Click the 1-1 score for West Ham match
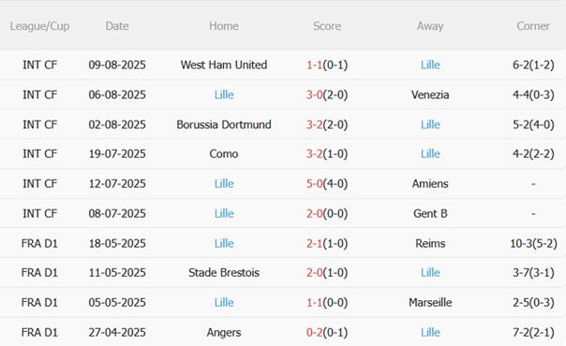This screenshot has height=346, width=566. [314, 65]
